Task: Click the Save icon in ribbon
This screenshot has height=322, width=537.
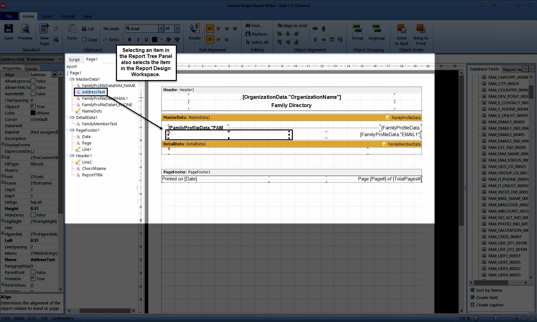Action: point(9,32)
